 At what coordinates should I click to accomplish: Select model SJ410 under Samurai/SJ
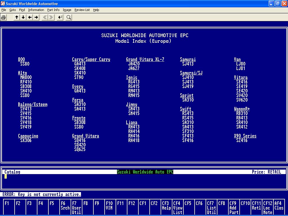188,77
